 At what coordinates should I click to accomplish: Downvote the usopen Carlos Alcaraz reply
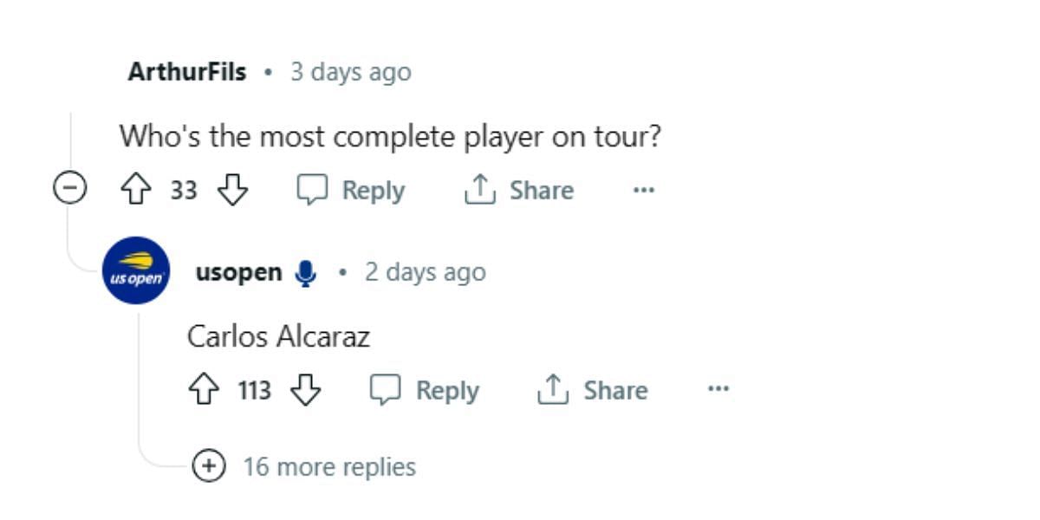(x=305, y=390)
